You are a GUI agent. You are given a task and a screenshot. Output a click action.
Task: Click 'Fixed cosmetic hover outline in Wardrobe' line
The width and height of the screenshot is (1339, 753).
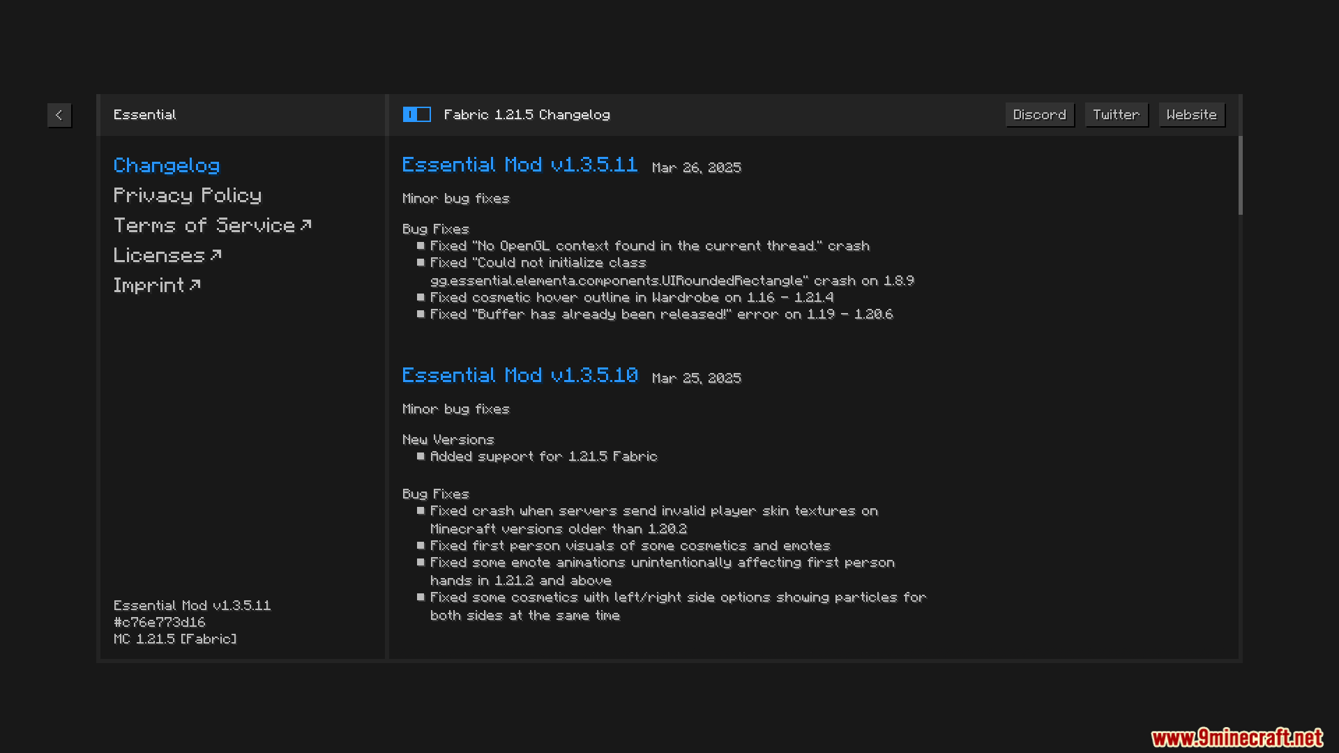click(632, 298)
